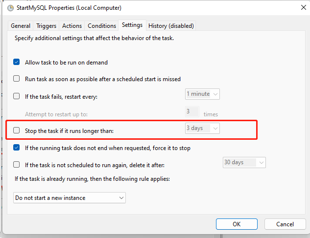Switch to the General tab
Screen dimensions: 310x238
21,26
